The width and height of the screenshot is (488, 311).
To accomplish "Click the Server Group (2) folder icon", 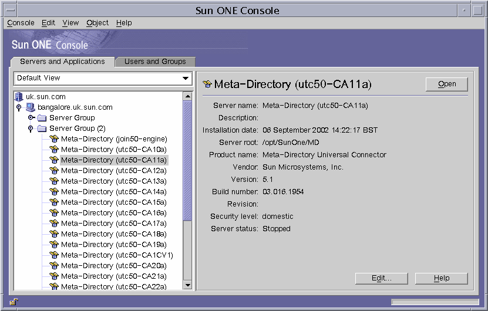I will click(x=42, y=129).
